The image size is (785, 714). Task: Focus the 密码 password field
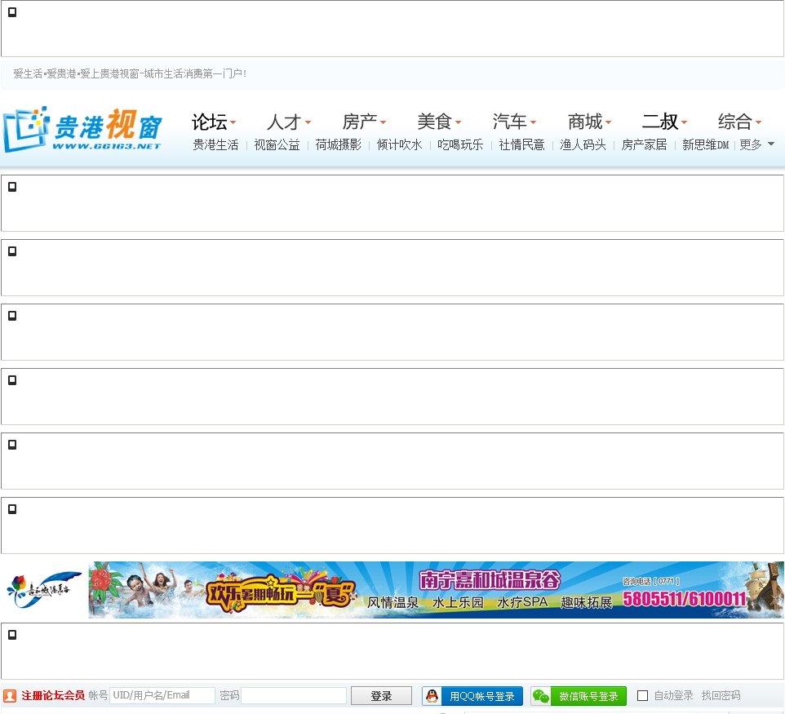(x=294, y=695)
